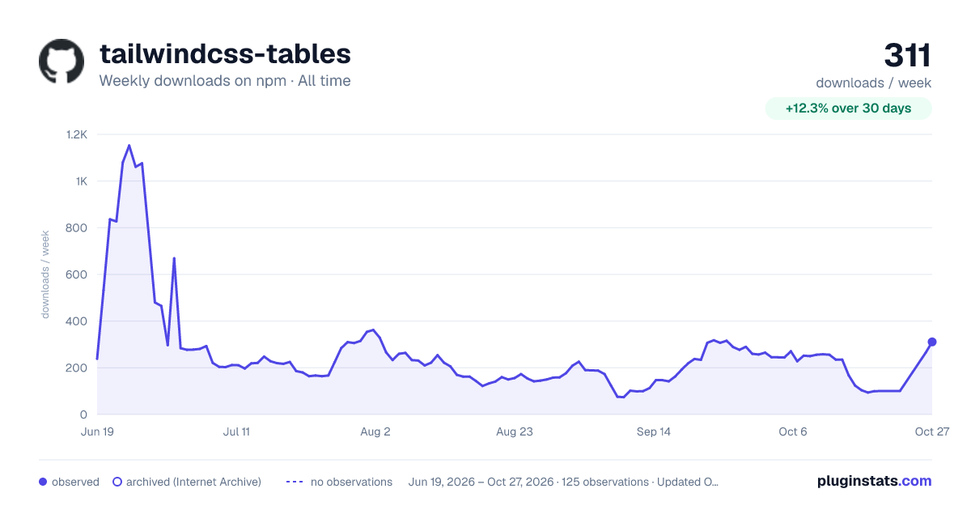
Task: Click the hollow 'archived' legend circle
Action: pos(117,482)
